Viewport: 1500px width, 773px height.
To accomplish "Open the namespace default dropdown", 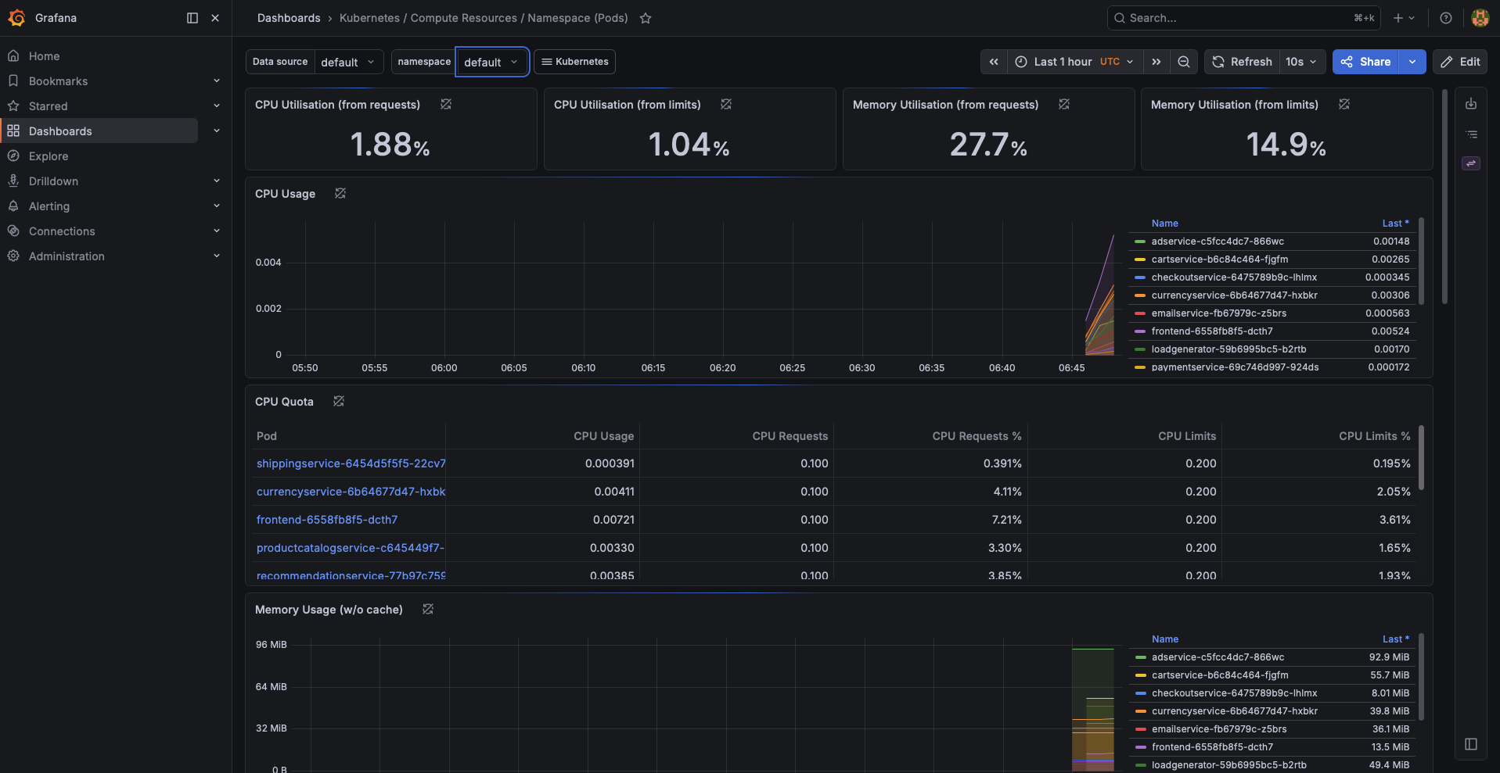I will [491, 62].
